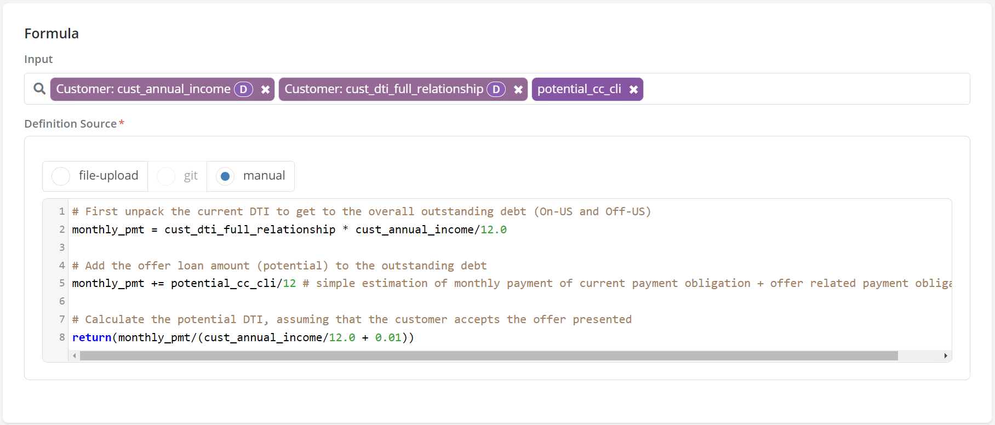Click the horizontal scrollbar right arrow
995x425 pixels.
(x=946, y=356)
